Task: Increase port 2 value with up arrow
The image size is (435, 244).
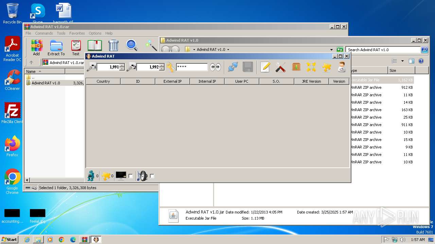Action: [x=162, y=65]
